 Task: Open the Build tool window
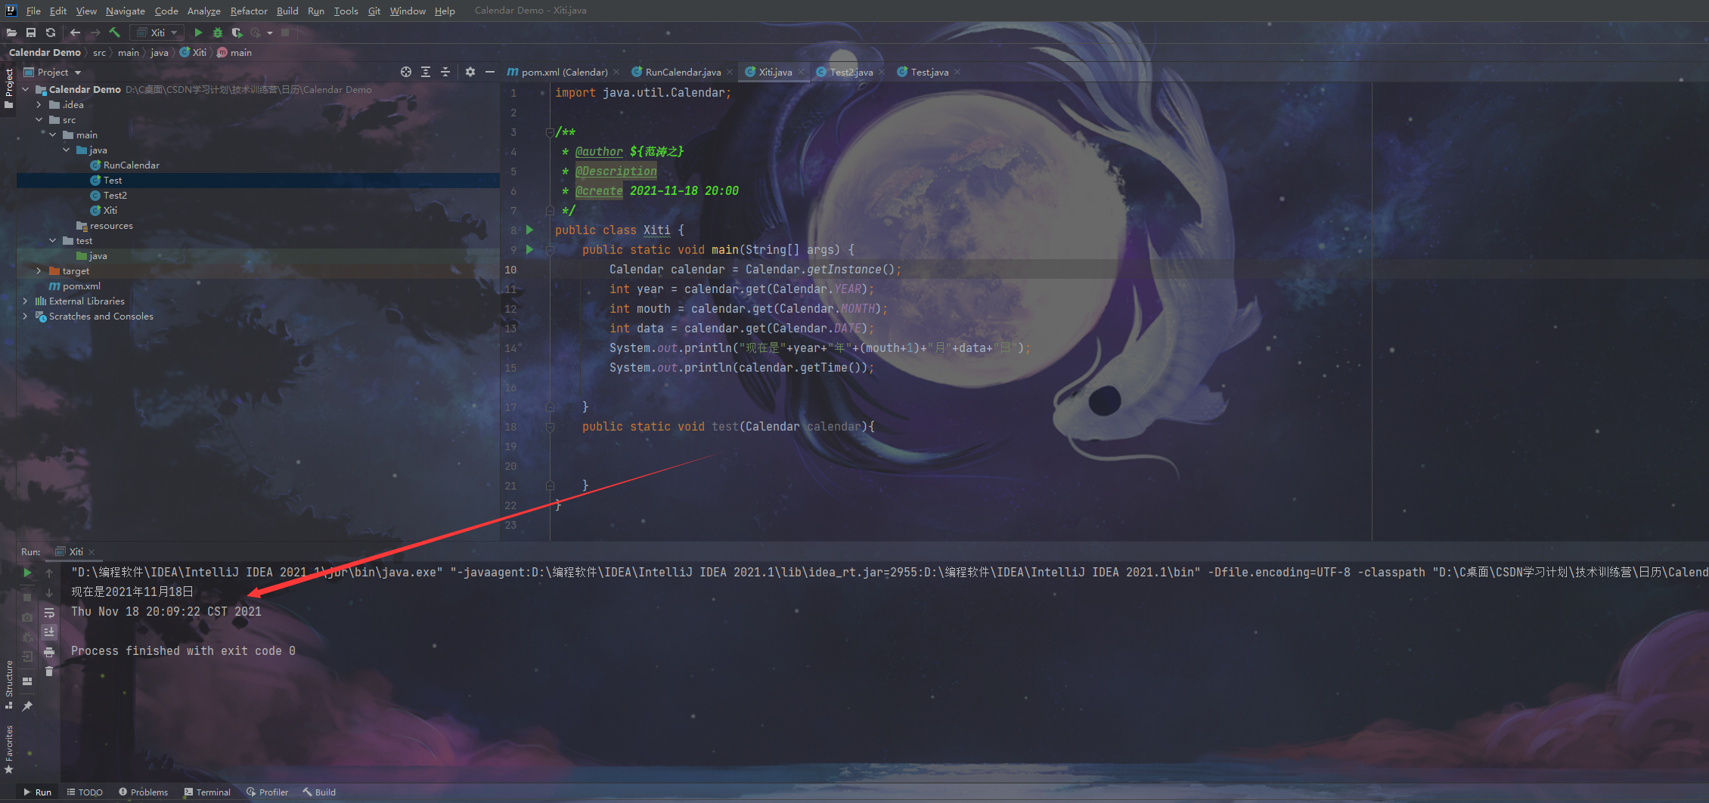320,792
